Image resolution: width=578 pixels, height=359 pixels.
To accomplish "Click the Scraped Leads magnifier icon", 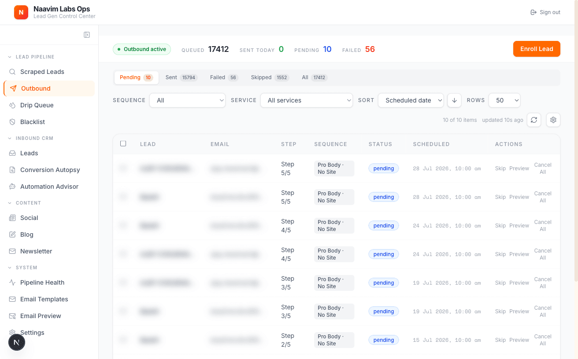I will pyautogui.click(x=12, y=72).
